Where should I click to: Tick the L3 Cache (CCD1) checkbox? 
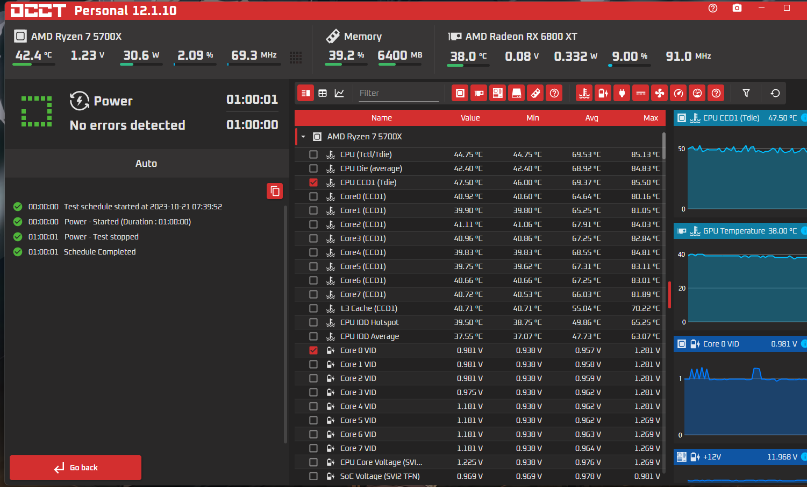pos(313,308)
